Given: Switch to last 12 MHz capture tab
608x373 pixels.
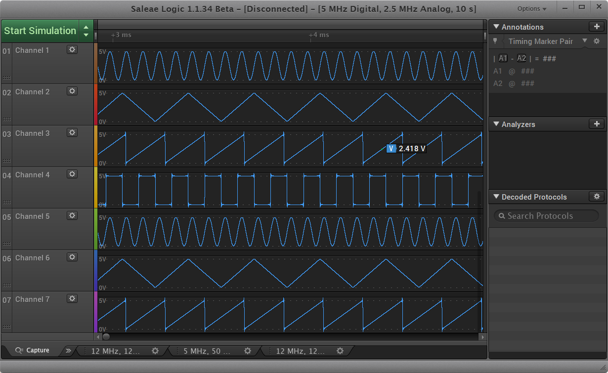Looking at the screenshot, I should (x=301, y=351).
